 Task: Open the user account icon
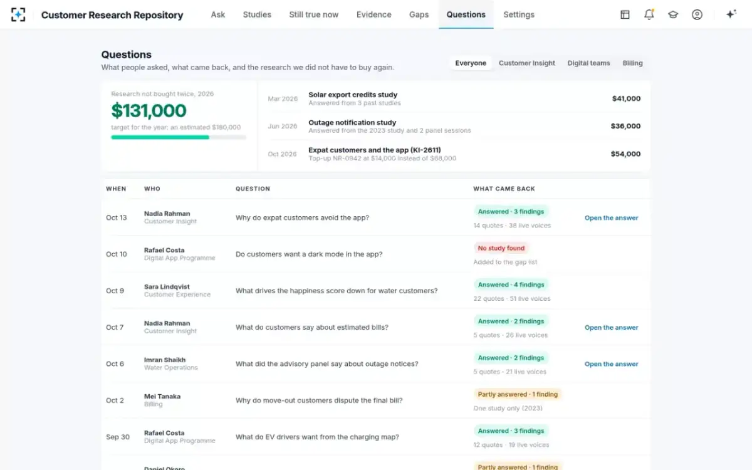(x=697, y=14)
